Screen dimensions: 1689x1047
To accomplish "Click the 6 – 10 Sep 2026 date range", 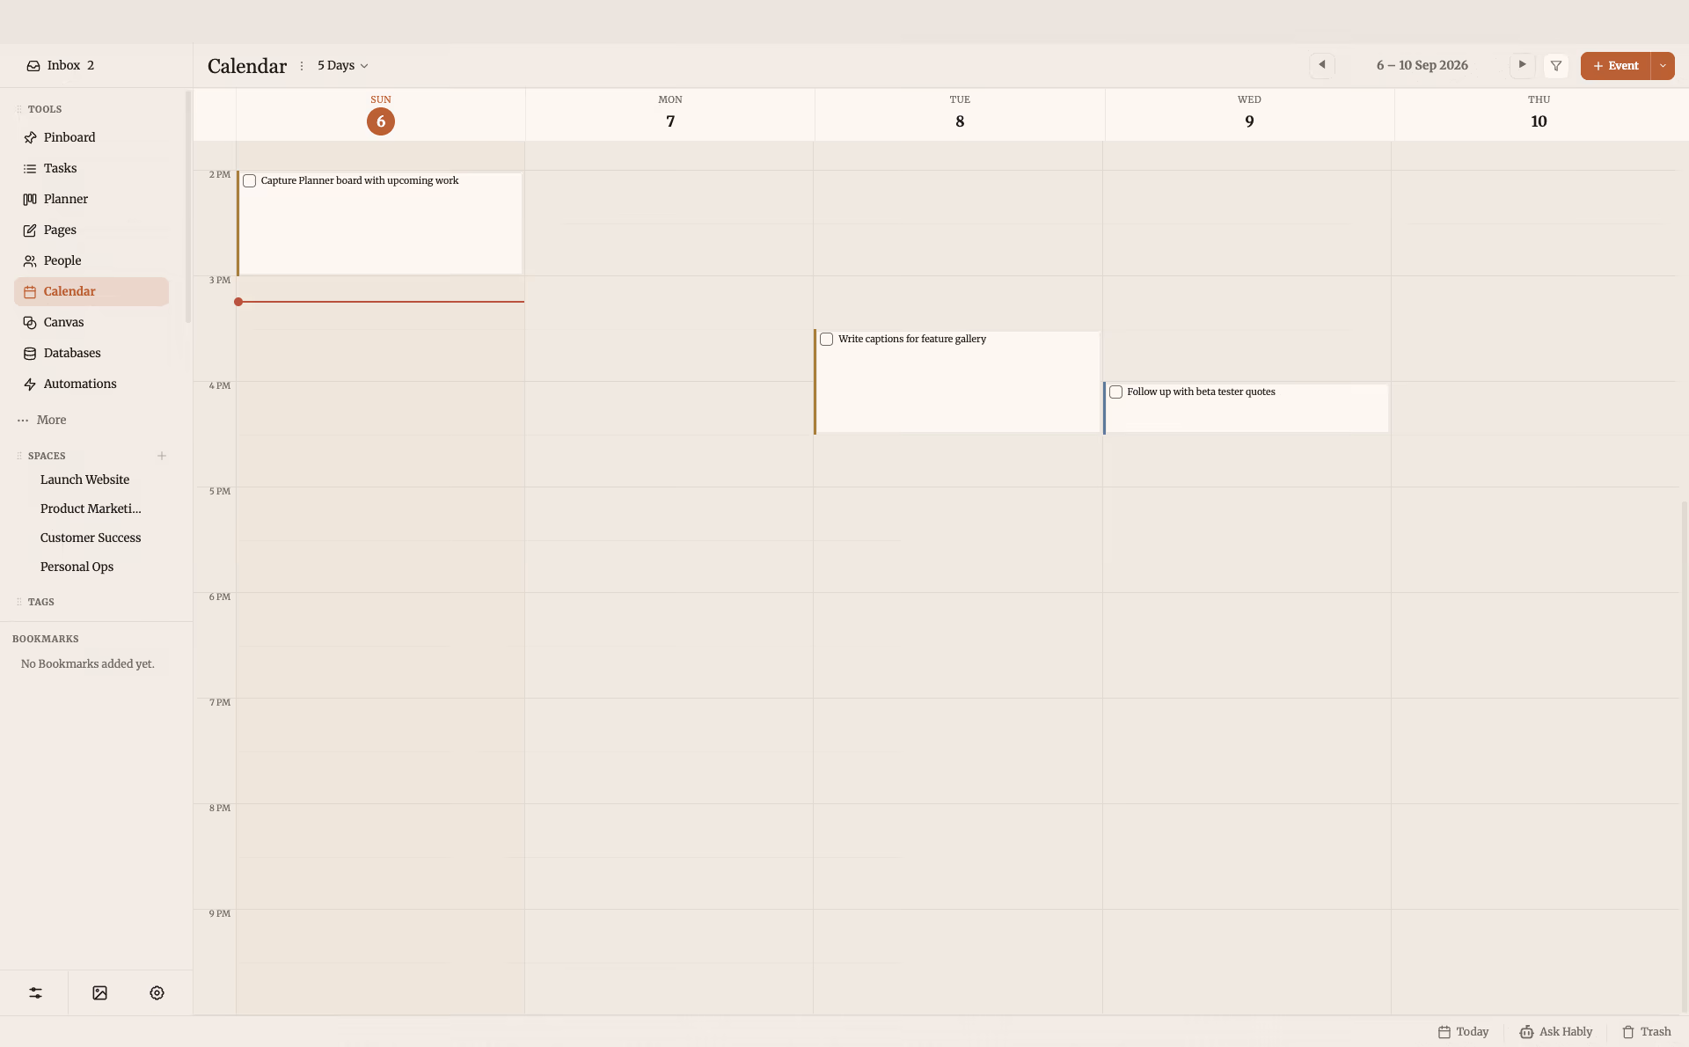I will 1422,66.
